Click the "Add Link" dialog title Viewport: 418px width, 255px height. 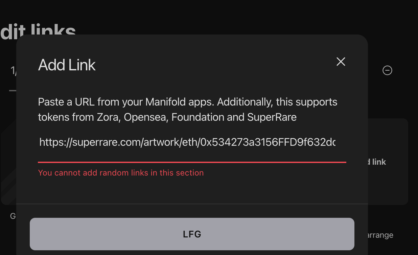point(67,65)
